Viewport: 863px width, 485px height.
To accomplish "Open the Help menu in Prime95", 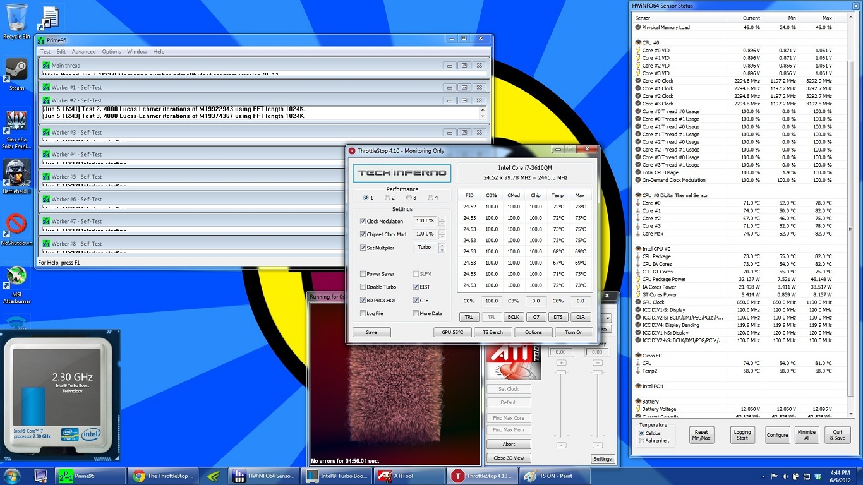I will point(159,52).
